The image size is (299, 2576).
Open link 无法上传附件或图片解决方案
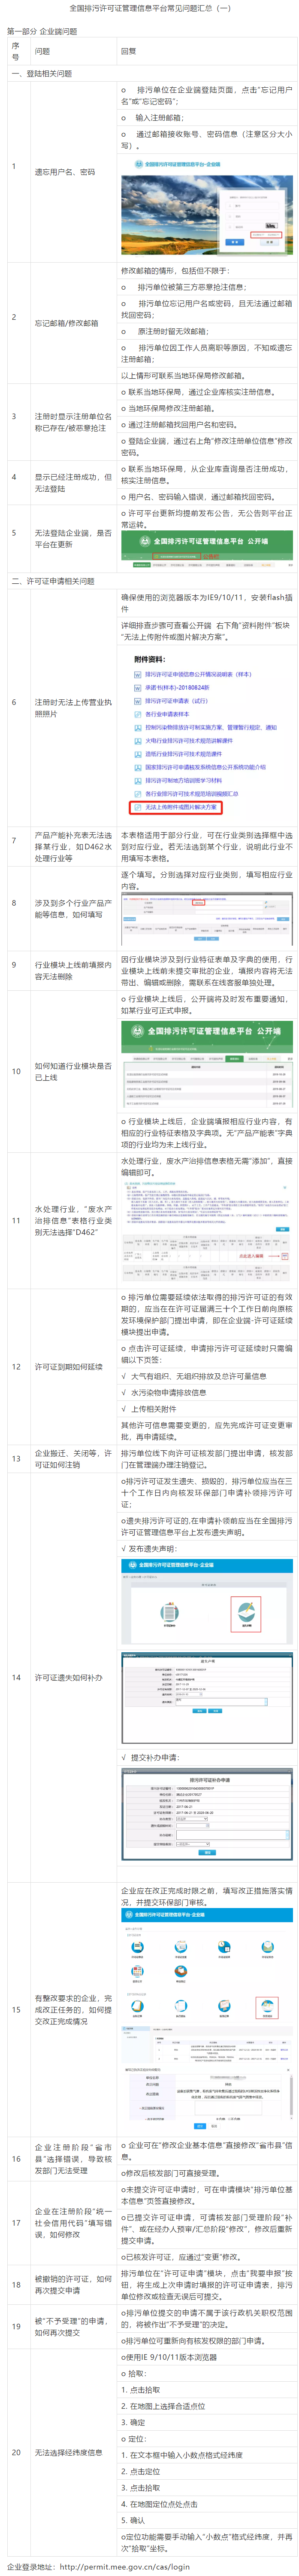[181, 806]
